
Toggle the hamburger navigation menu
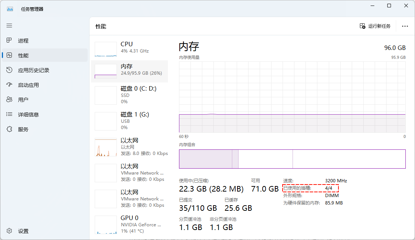[x=9, y=26]
